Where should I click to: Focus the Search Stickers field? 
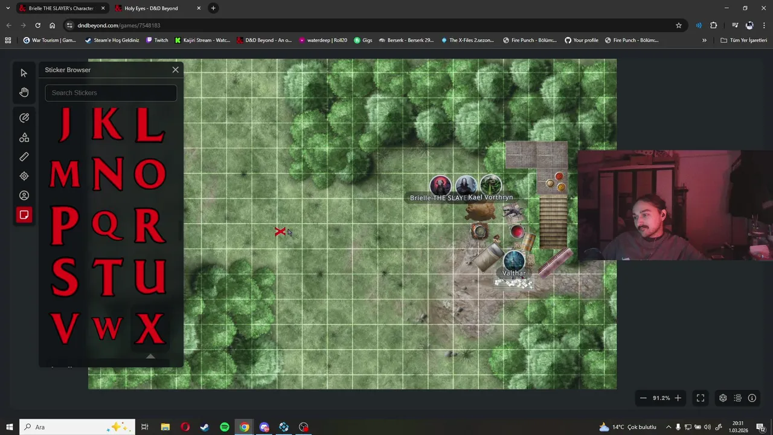pyautogui.click(x=111, y=92)
